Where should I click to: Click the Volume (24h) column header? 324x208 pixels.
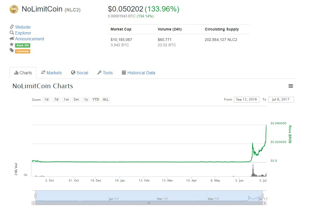tap(170, 29)
